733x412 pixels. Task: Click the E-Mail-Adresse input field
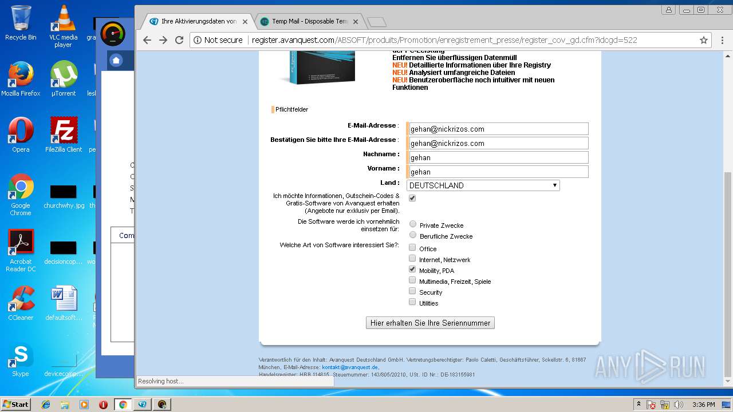click(498, 129)
